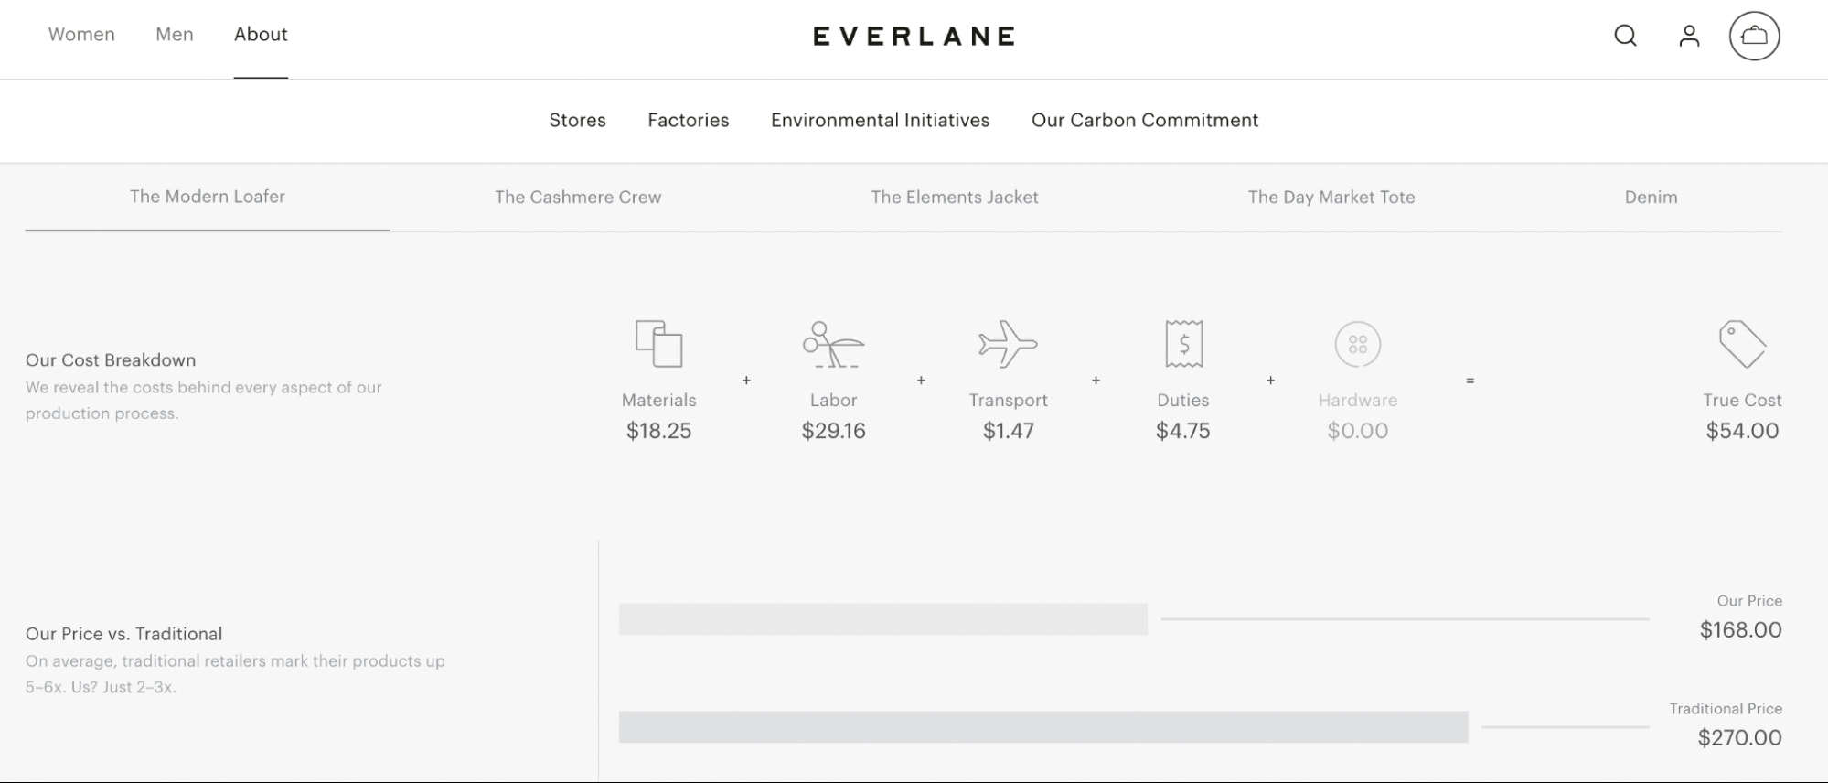This screenshot has height=783, width=1828.
Task: Open the shopping bag icon
Action: [x=1754, y=36]
